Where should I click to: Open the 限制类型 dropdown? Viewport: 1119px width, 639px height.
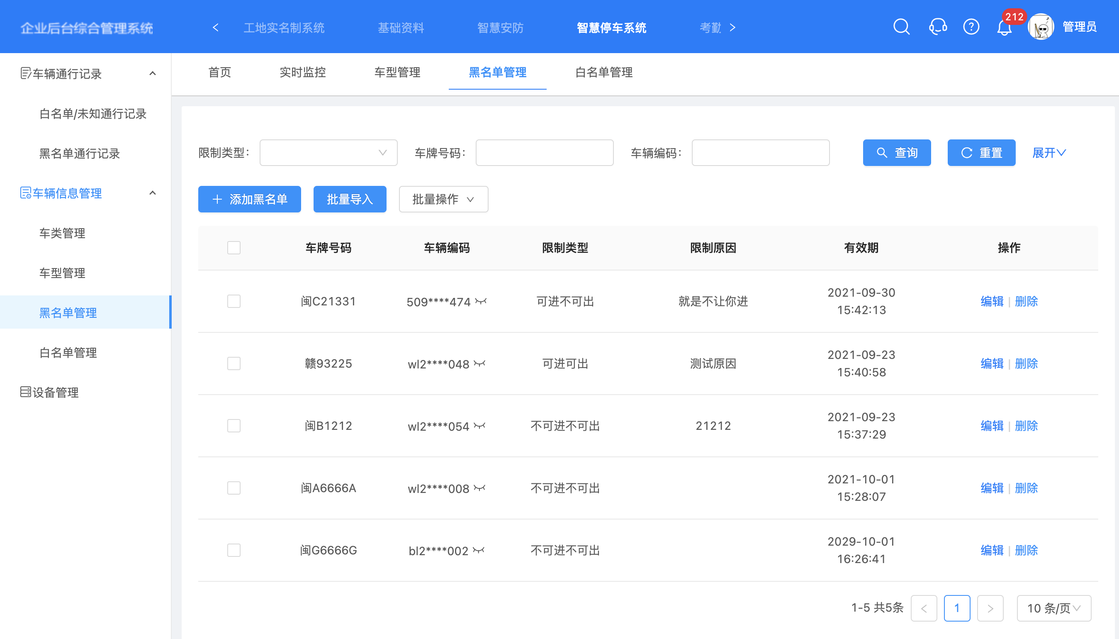[x=328, y=153]
